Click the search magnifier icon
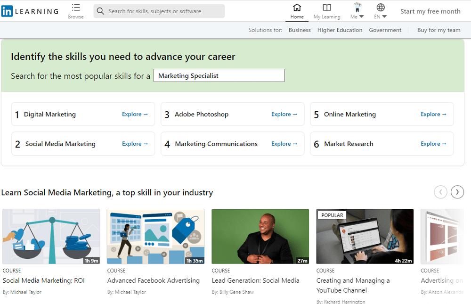The height and width of the screenshot is (304, 471). pos(99,10)
